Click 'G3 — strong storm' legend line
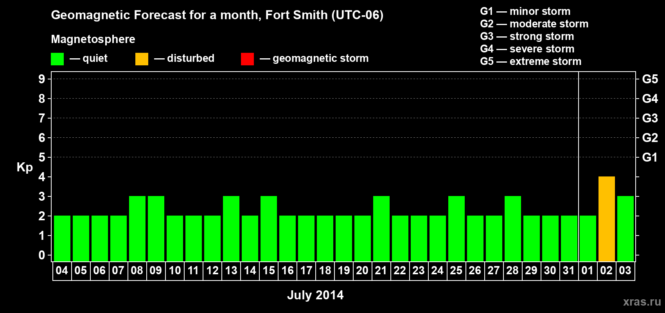Image resolution: width=665 pixels, height=313 pixels. pyautogui.click(x=527, y=36)
